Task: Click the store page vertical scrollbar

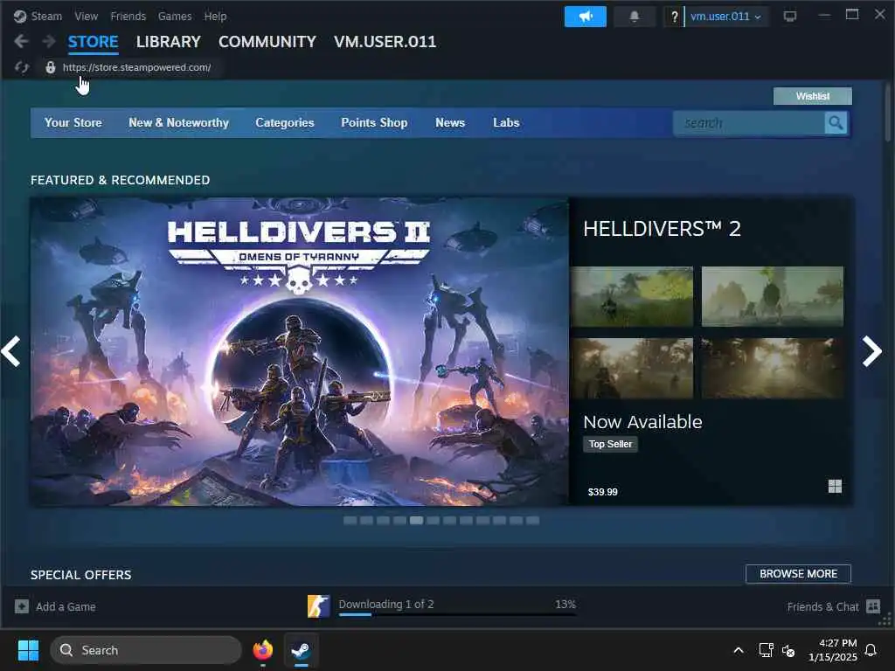Action: click(x=888, y=112)
